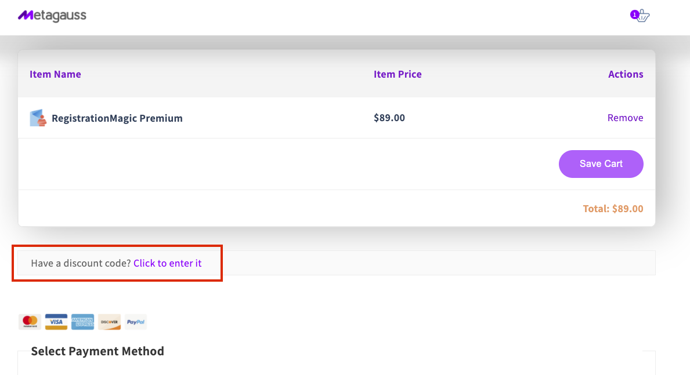690x375 pixels.
Task: Click the RegistrationMagic Premium item name
Action: pos(117,118)
